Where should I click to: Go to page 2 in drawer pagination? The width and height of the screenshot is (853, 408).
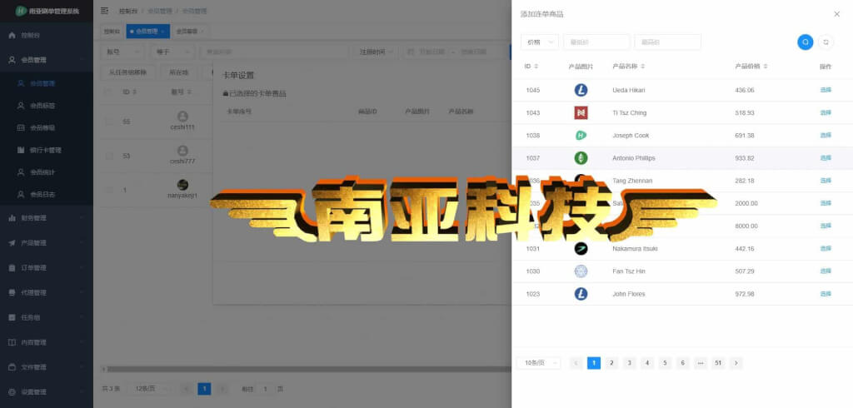[611, 363]
